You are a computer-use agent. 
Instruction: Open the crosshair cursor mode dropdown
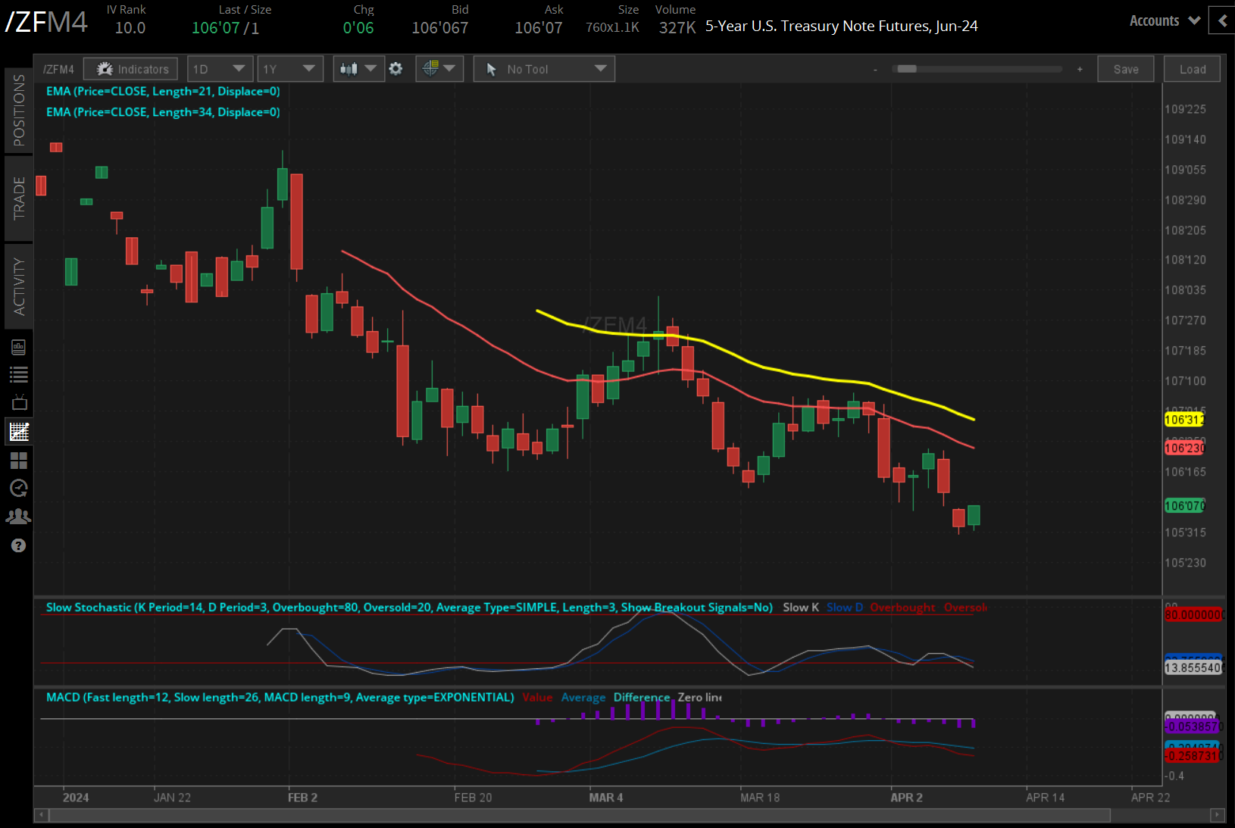439,69
